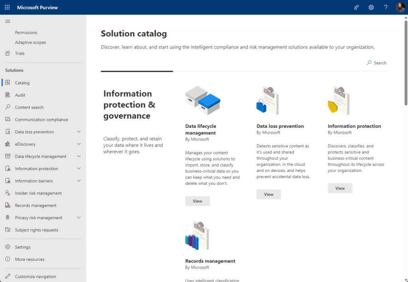Viewport: 408px width, 282px height.
Task: Open Permissions in the navigation
Action: point(26,33)
